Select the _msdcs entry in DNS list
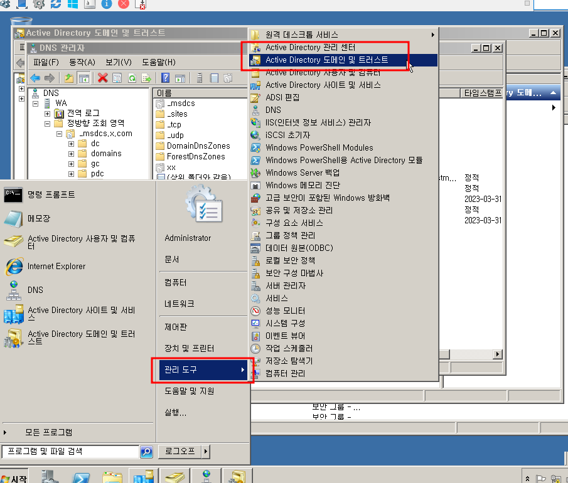 click(175, 103)
